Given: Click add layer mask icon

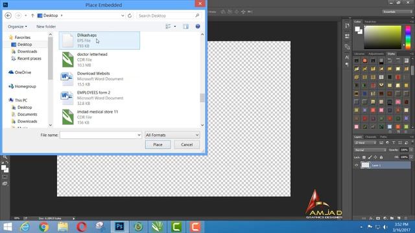Looking at the screenshot, I should (378, 219).
